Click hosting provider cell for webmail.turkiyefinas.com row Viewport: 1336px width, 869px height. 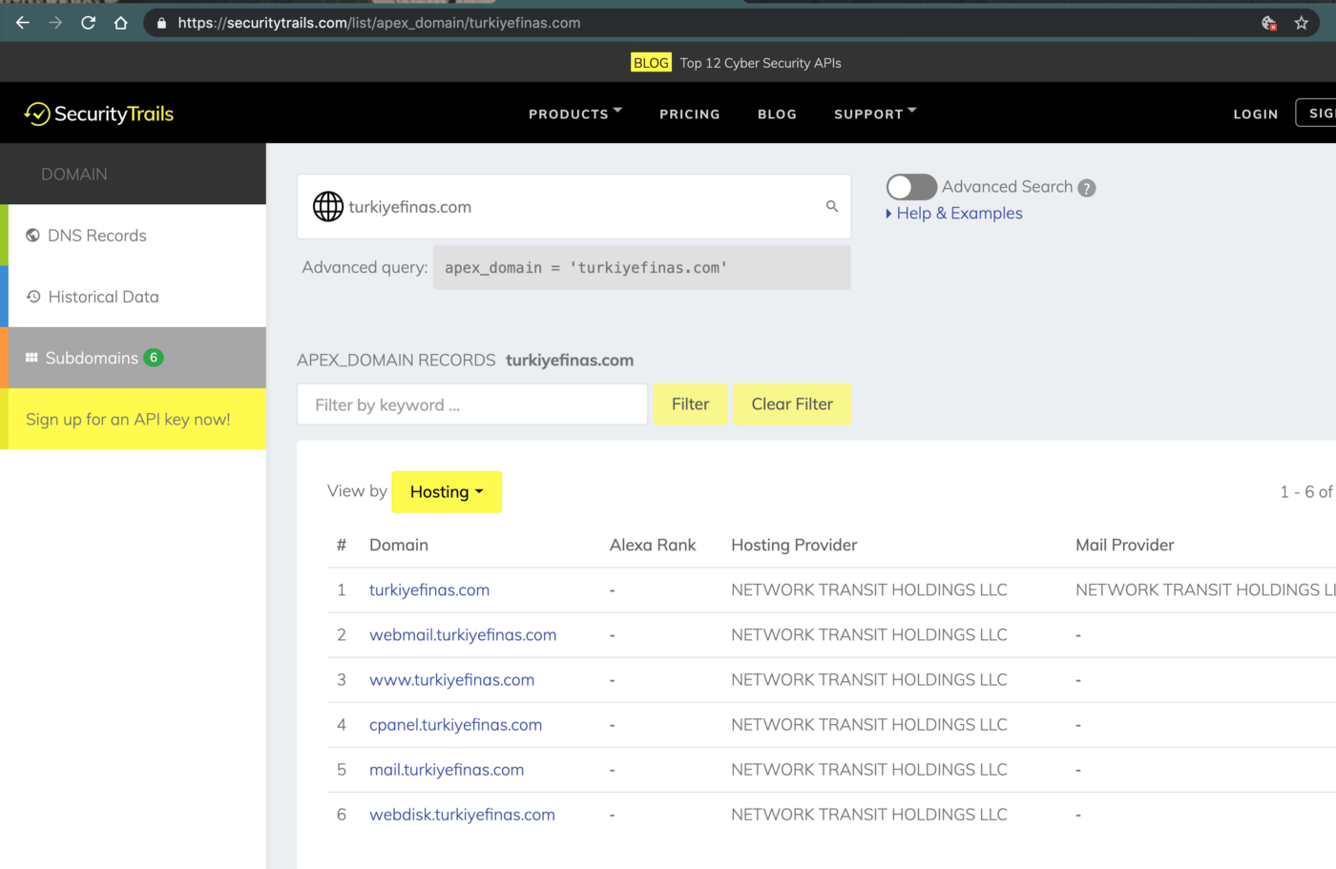point(869,634)
